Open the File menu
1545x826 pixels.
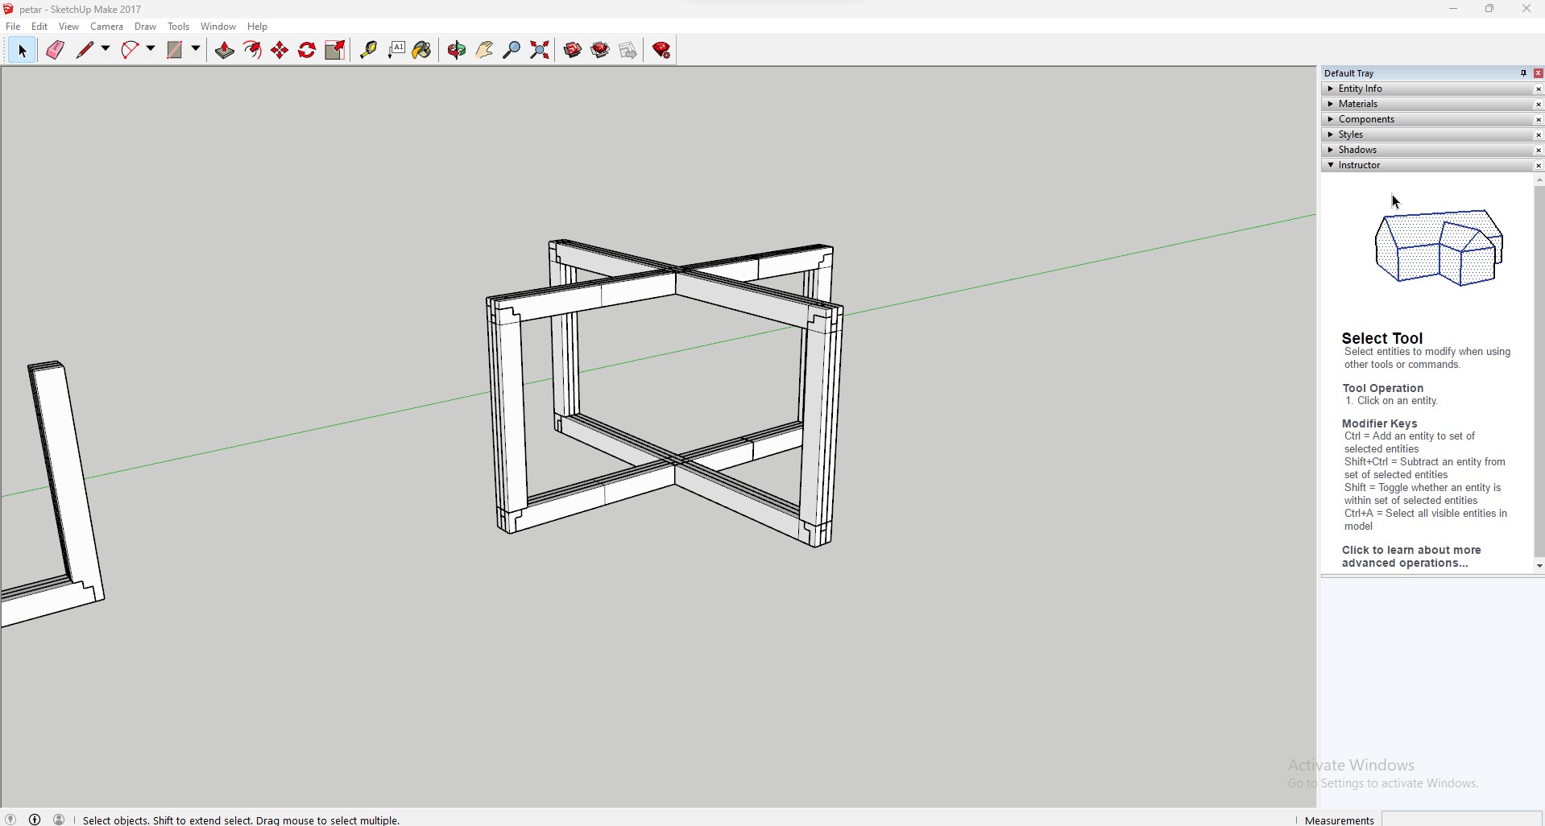click(14, 27)
